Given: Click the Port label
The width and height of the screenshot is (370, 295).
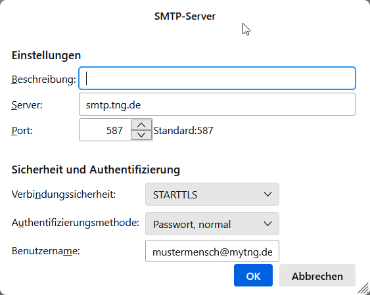Looking at the screenshot, I should (x=22, y=130).
